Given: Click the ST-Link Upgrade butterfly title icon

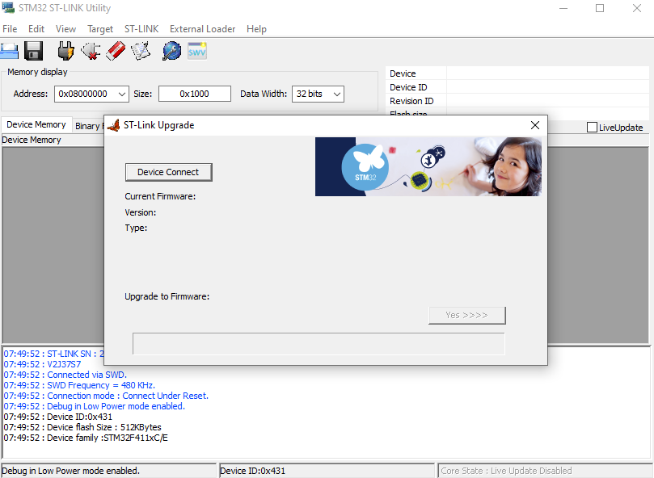Looking at the screenshot, I should point(113,125).
